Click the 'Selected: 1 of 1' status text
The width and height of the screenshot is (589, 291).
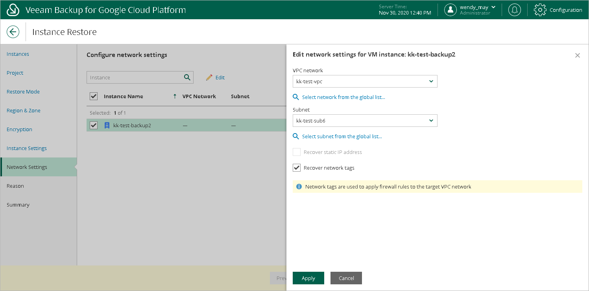click(108, 113)
